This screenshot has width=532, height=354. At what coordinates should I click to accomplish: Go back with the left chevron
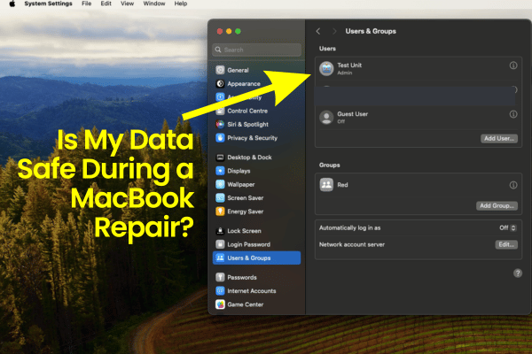click(318, 31)
